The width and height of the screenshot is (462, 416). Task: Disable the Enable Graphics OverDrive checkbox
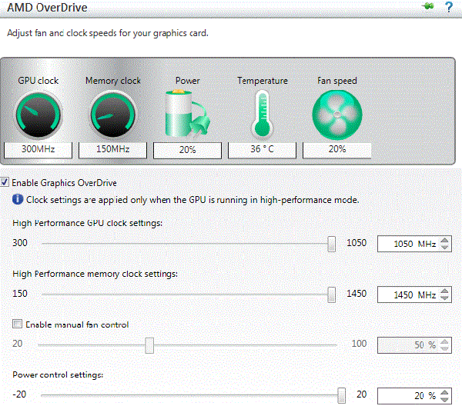click(6, 183)
